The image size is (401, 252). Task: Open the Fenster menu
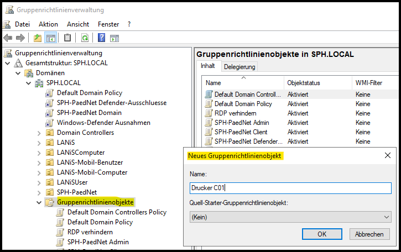[108, 24]
